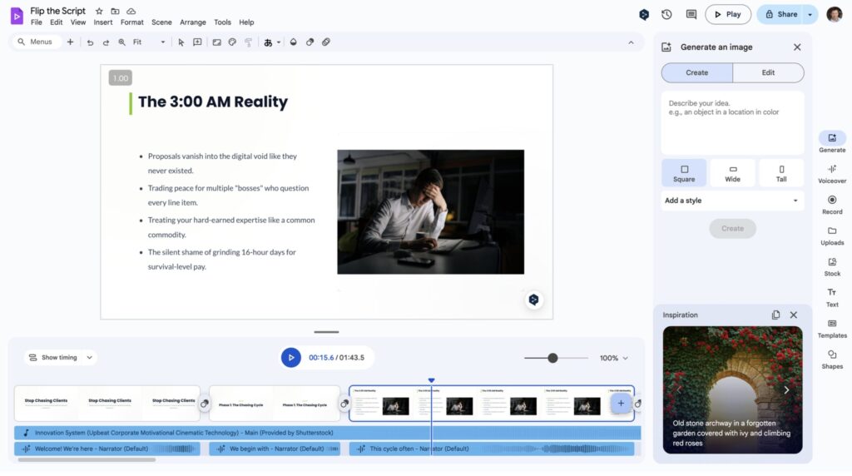Adjust the timeline zoom slider

pos(552,358)
